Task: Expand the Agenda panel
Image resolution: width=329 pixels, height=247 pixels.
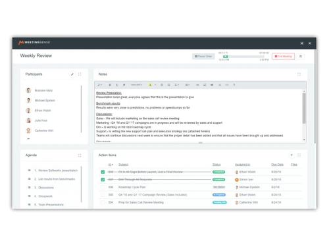Action: [x=80, y=155]
